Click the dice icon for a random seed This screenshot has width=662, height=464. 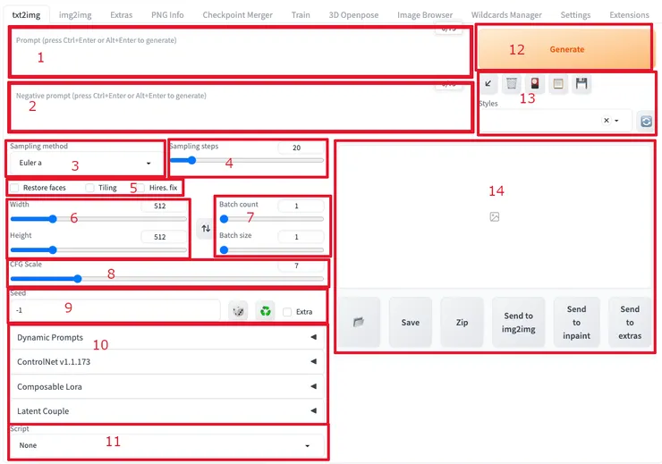(x=238, y=311)
